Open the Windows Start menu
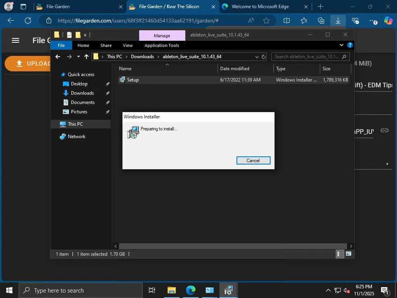The width and height of the screenshot is (397, 298). pyautogui.click(x=9, y=290)
